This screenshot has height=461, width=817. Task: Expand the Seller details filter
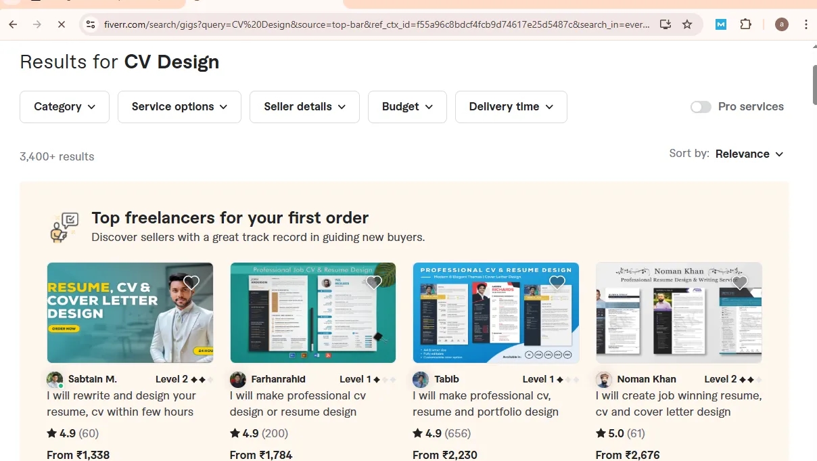(x=304, y=107)
